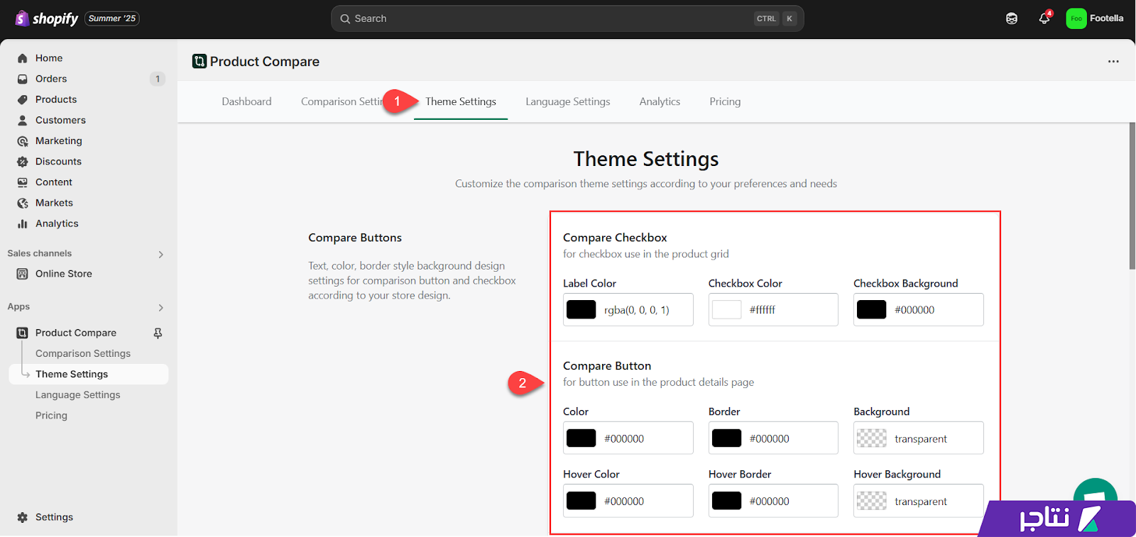This screenshot has height=537, width=1136.
Task: Click the Online Store icon
Action: coord(23,274)
